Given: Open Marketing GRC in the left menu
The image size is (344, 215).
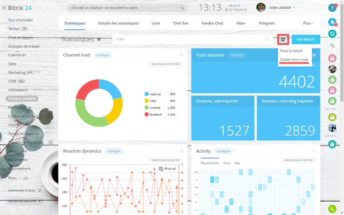Looking at the screenshot, I should [x=21, y=73].
